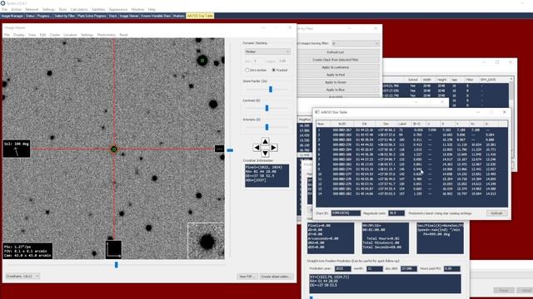Click the Filter column header in the image list

(x=470, y=80)
